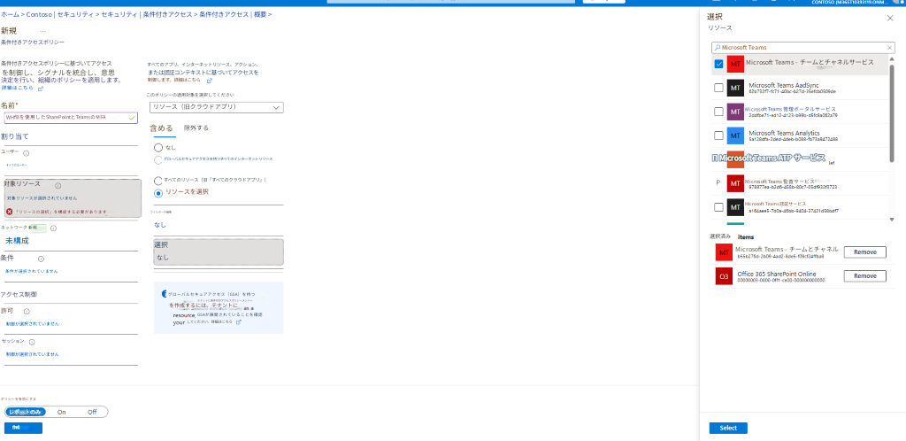Open the info icon next to ネットワーク

(x=53, y=228)
